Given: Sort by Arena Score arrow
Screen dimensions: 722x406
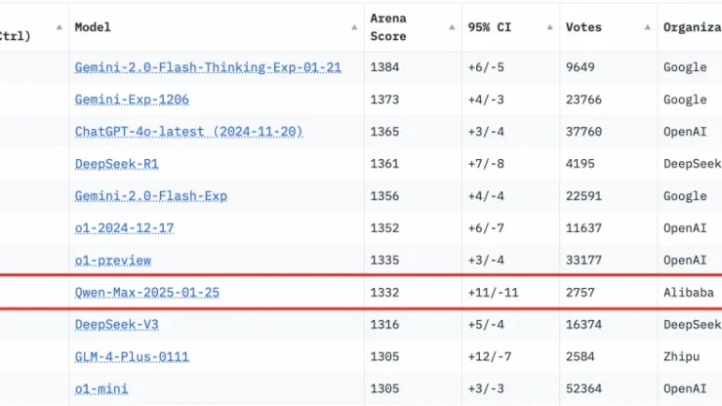Looking at the screenshot, I should (x=452, y=27).
